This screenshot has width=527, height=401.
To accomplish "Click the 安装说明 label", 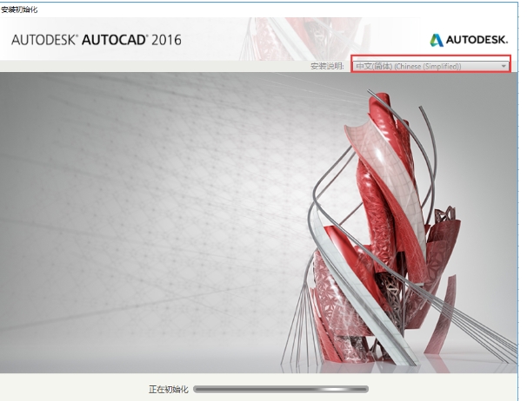I will tap(327, 66).
